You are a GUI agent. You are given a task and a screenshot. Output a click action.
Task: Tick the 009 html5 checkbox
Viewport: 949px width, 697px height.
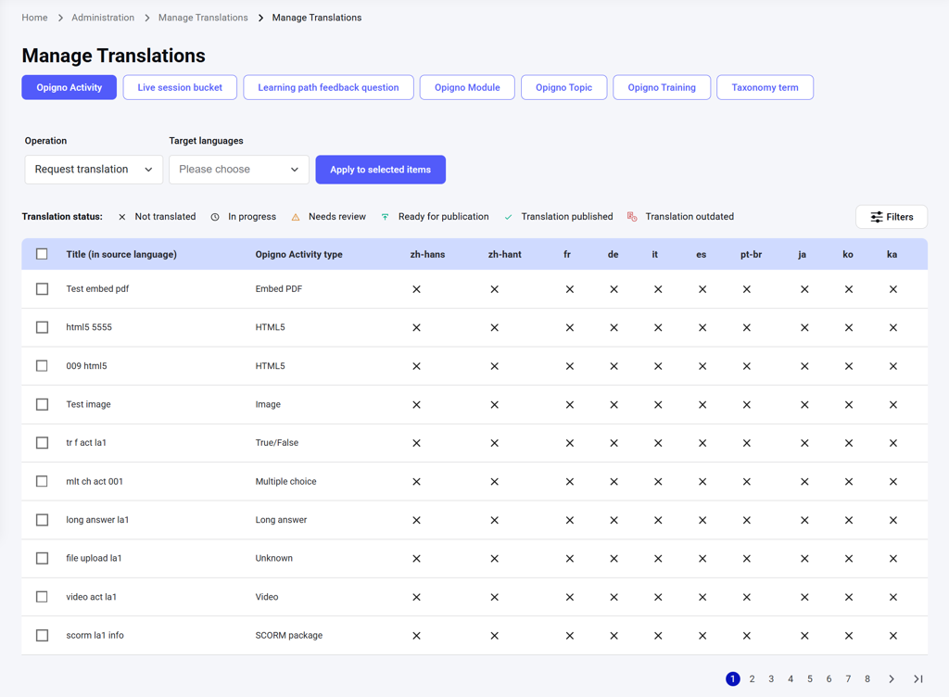[x=42, y=366]
